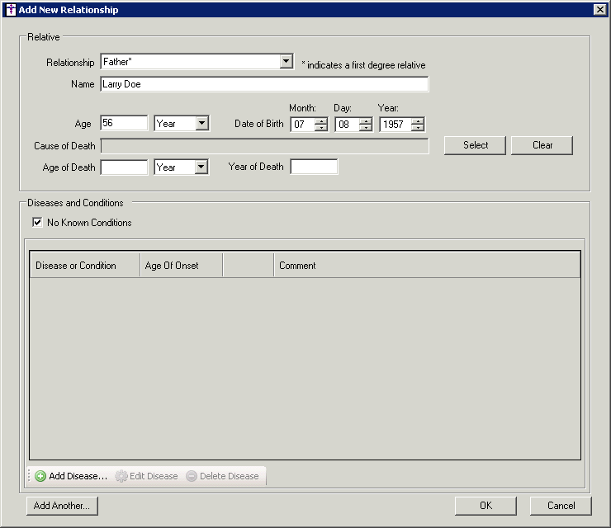Click the Add Another... button

tap(62, 506)
